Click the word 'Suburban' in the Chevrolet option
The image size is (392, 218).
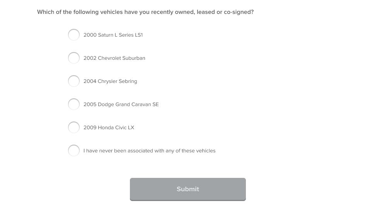134,58
